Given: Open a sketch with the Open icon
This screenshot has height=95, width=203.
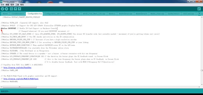Looking at the screenshot, I should (15, 9).
